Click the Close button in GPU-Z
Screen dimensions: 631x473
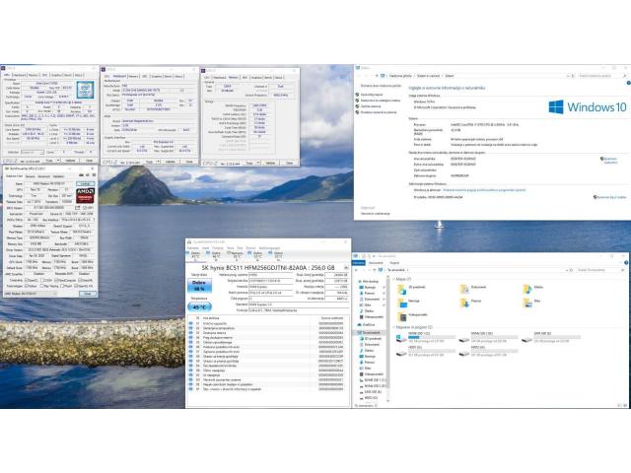click(x=88, y=294)
